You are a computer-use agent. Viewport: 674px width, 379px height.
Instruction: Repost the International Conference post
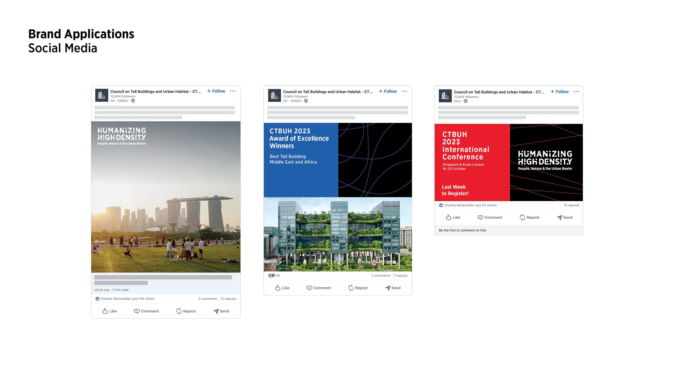pyautogui.click(x=529, y=218)
